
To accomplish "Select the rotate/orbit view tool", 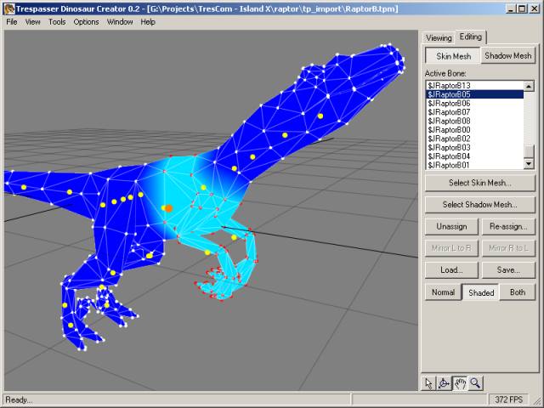I will (445, 383).
